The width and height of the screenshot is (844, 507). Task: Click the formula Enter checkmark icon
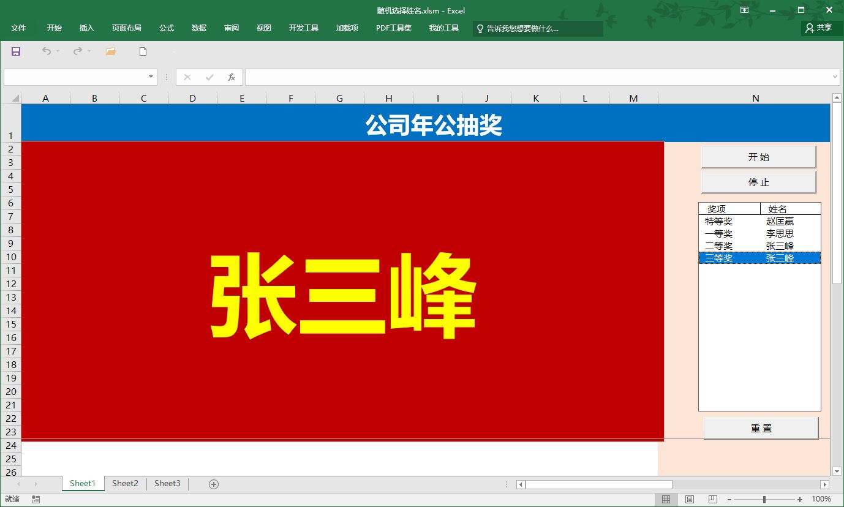pyautogui.click(x=209, y=77)
